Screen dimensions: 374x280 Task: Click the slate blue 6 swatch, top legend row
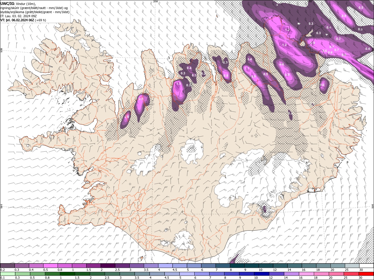click(209, 265)
